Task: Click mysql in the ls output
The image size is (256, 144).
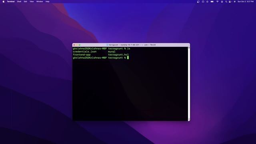Action: pyautogui.click(x=112, y=52)
